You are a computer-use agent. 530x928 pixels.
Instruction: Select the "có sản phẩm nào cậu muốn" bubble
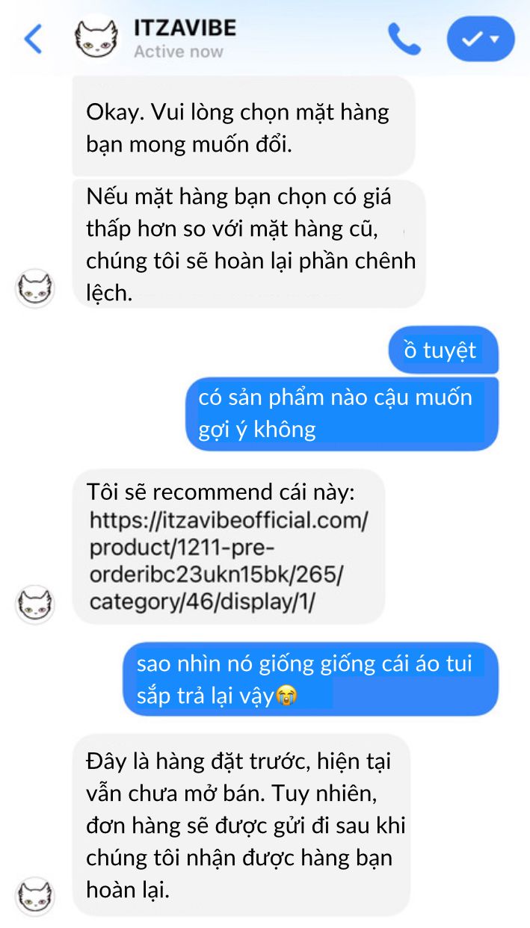click(x=342, y=413)
